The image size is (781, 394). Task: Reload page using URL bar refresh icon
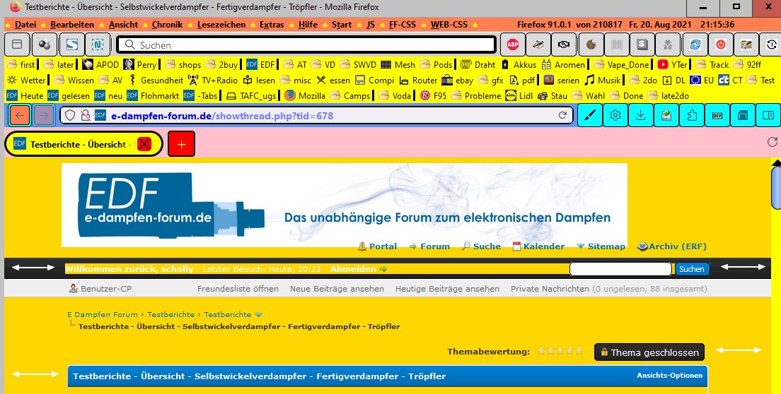(x=563, y=115)
